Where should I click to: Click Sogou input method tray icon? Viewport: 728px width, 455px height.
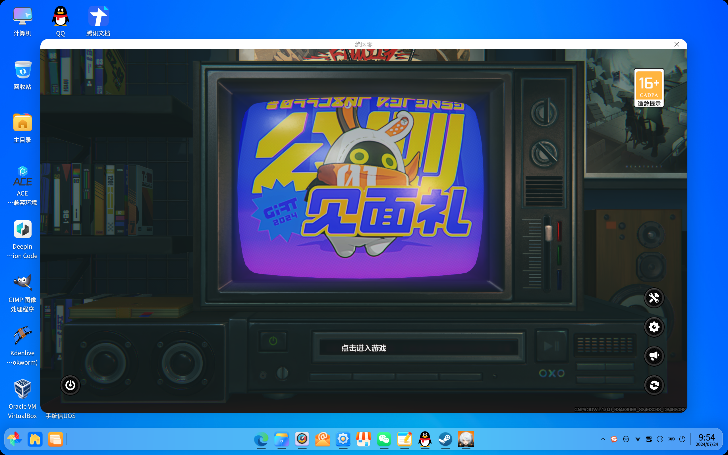[x=614, y=439]
